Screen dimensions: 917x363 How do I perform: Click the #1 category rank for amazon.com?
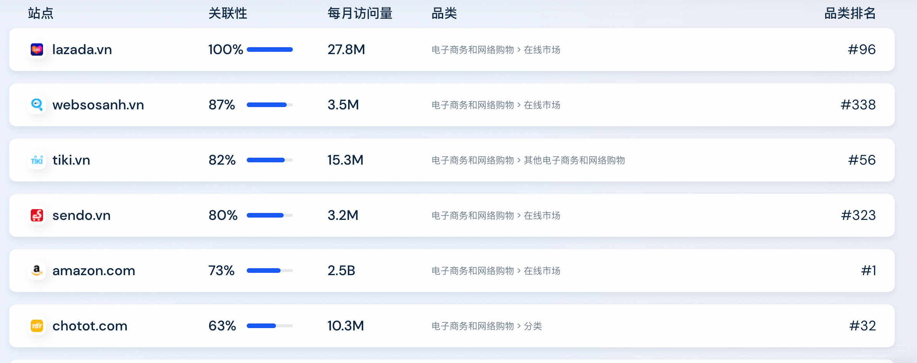[868, 271]
